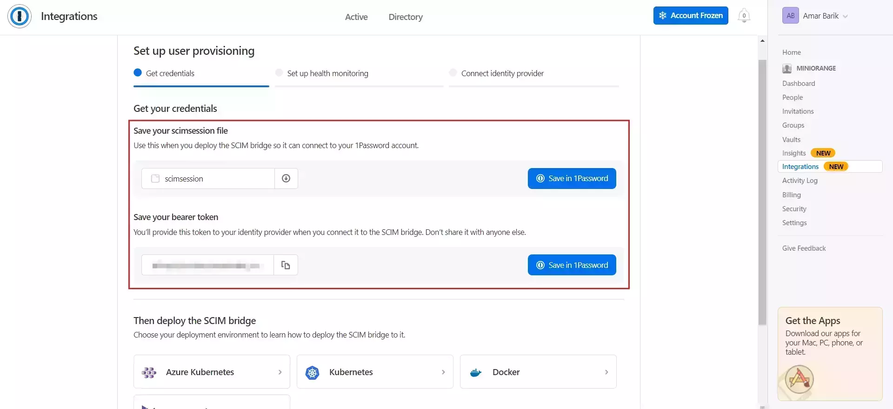Screen dimensions: 893x409
Task: Click the AB user avatar
Action: (790, 16)
